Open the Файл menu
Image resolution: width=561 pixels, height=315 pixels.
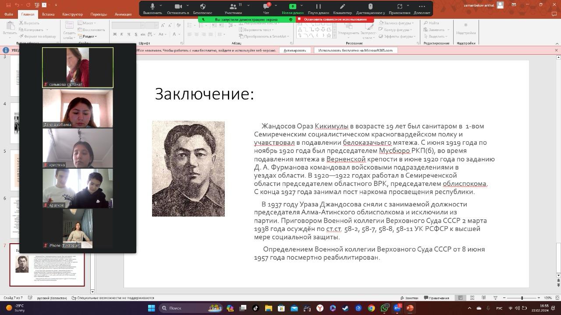click(x=8, y=14)
